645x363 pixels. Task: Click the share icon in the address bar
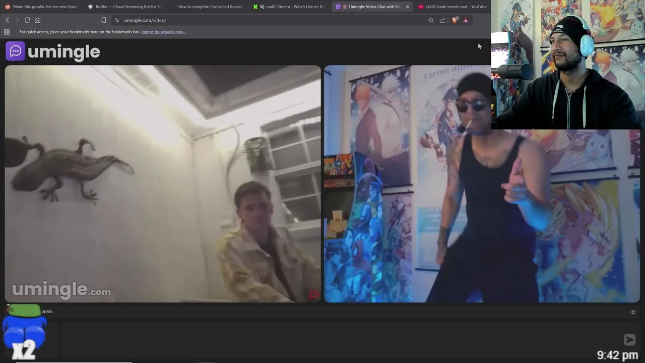point(442,20)
